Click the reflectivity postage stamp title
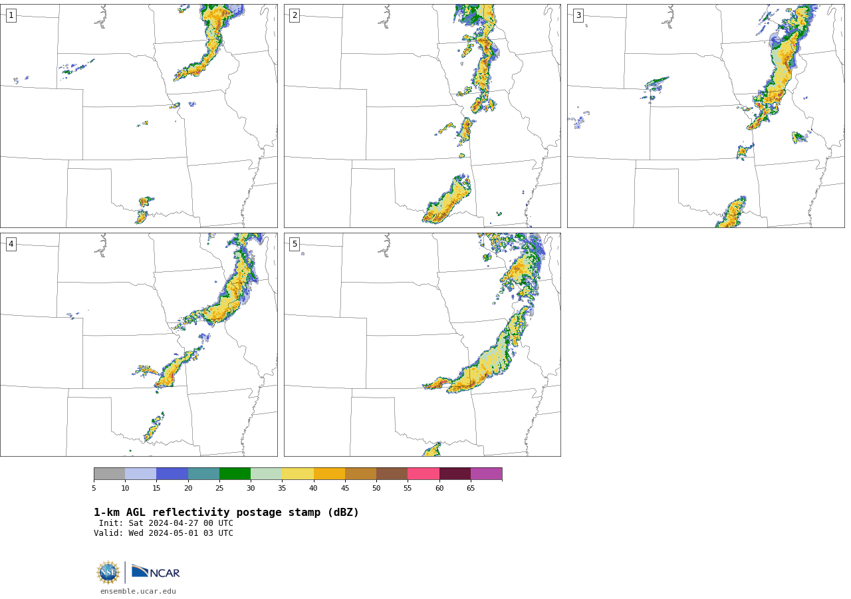Image resolution: width=851 pixels, height=599 pixels. point(226,513)
